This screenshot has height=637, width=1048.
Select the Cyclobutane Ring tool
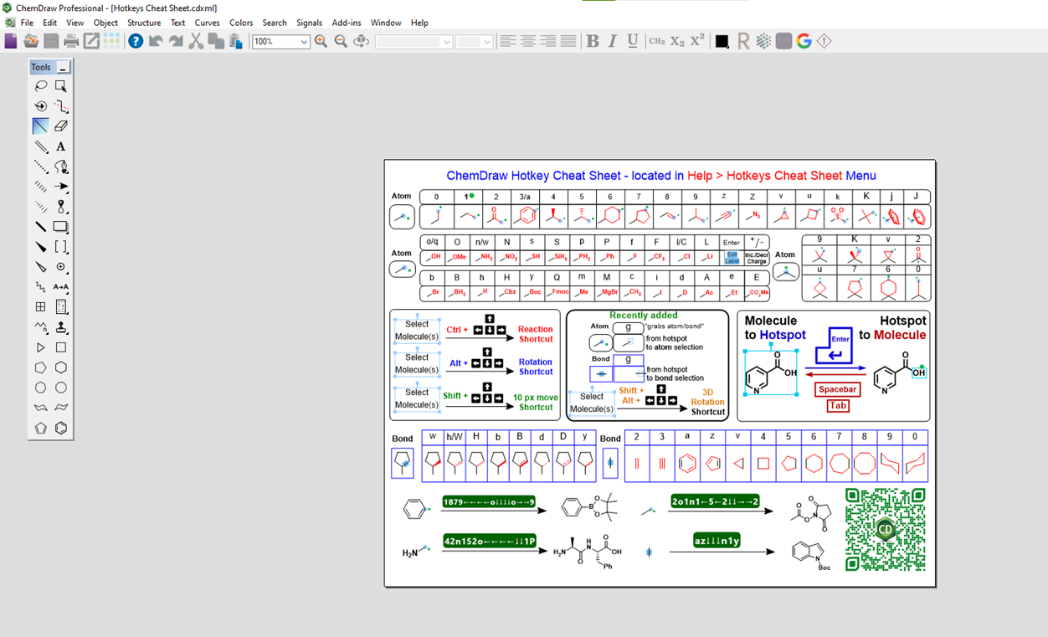[x=61, y=347]
